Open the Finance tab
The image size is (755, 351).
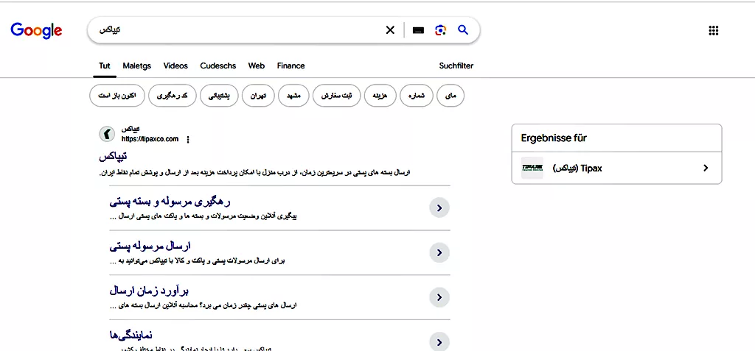(x=290, y=66)
